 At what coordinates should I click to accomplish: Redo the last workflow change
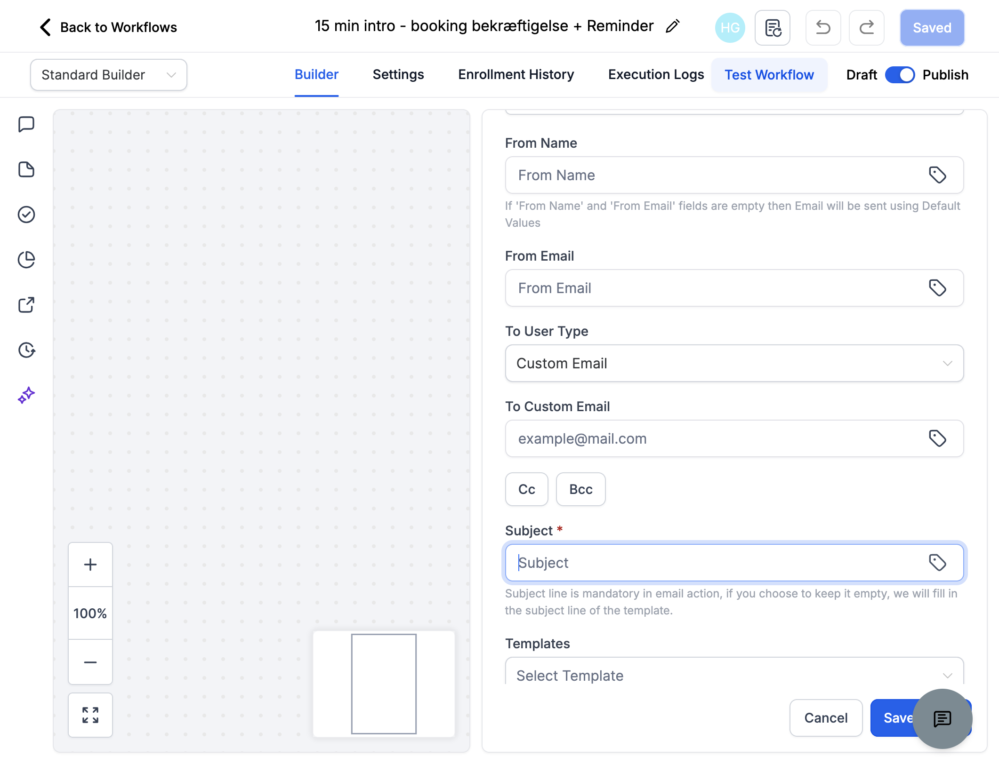point(866,28)
